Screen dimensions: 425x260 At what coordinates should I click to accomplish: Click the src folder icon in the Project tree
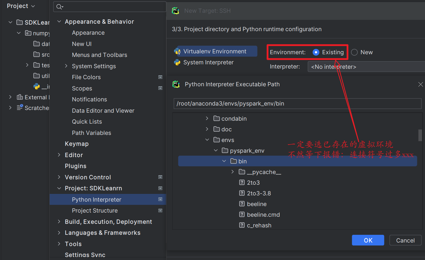point(37,54)
